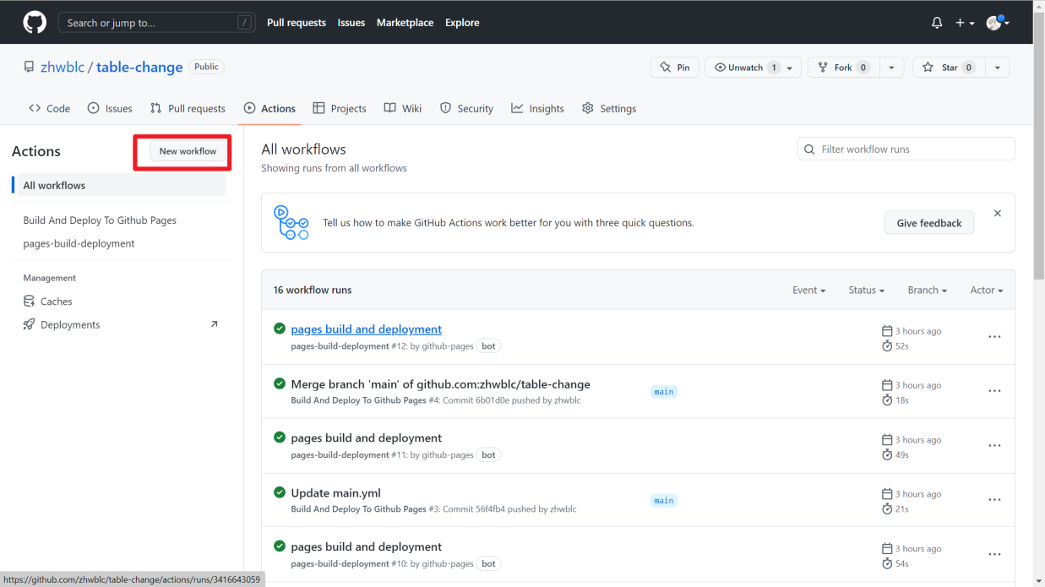Switch to the repository Issues tab
Viewport: 1045px width, 587px height.
pos(110,108)
